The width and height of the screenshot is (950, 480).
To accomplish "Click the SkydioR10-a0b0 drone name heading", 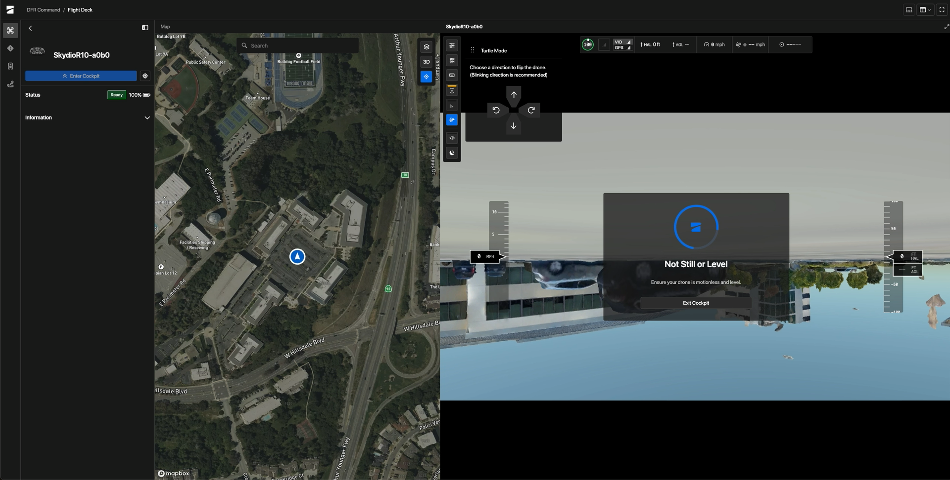I will [82, 55].
